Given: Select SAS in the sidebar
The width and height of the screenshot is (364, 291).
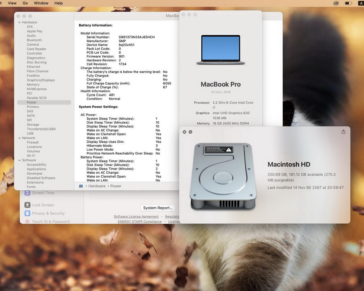Looking at the screenshot, I should click(x=30, y=111).
